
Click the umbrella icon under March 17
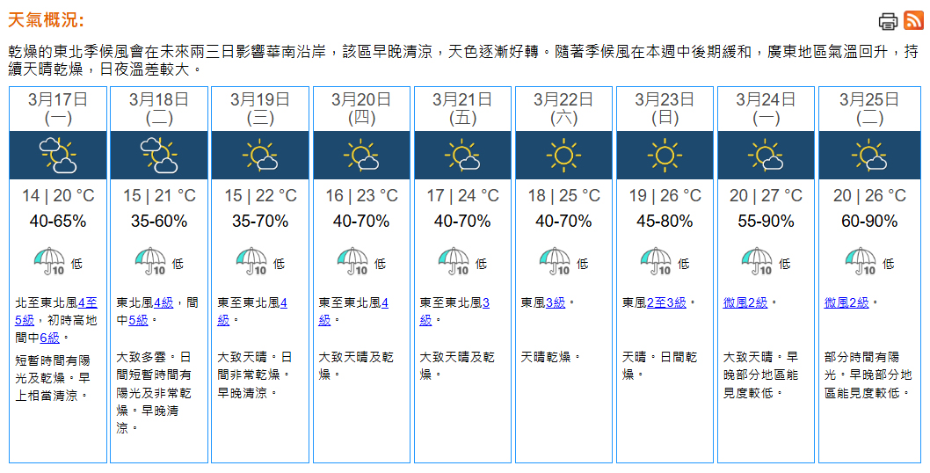tap(49, 262)
